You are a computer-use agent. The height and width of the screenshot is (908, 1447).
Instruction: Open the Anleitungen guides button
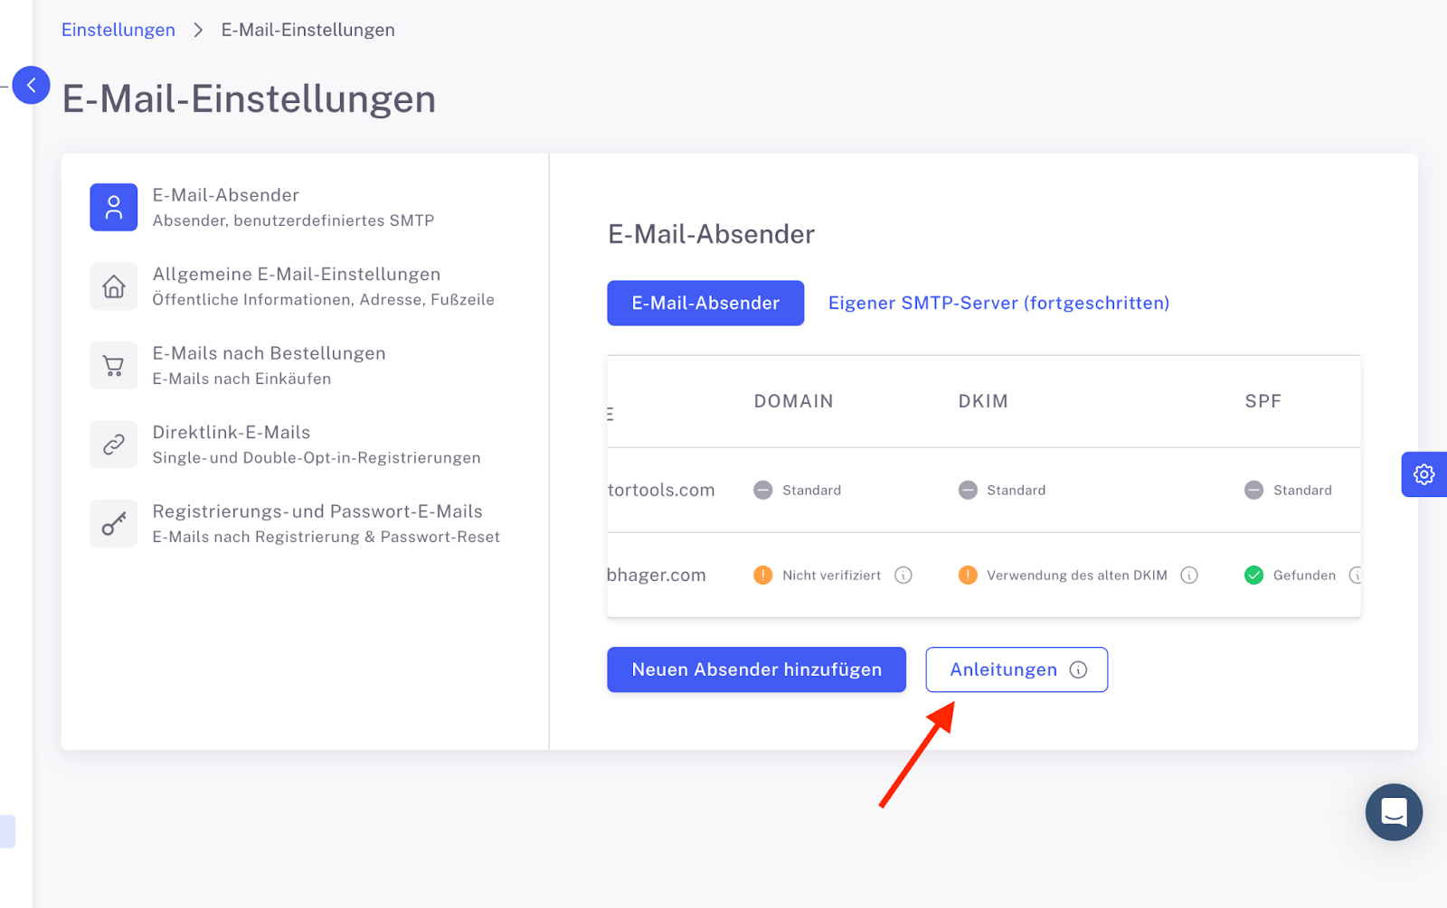(1017, 669)
